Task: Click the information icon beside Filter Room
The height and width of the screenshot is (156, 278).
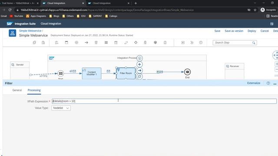Action: (140, 58)
